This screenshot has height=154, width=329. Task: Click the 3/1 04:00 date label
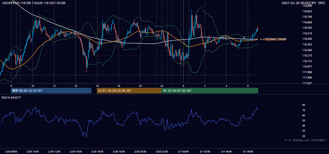point(226,152)
